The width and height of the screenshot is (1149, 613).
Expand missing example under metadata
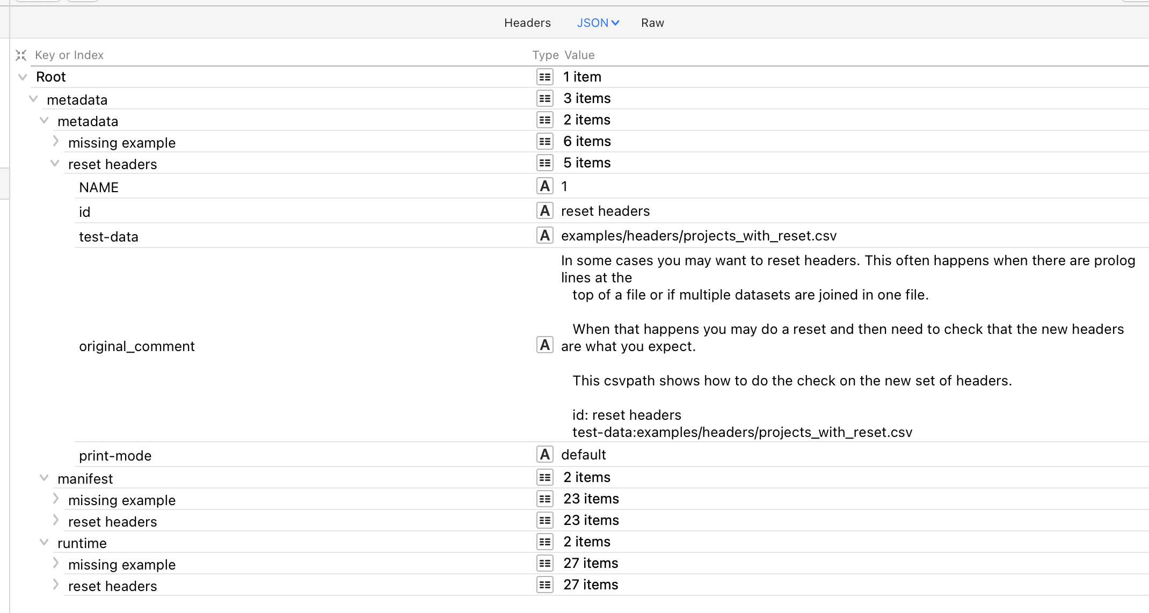pos(55,141)
